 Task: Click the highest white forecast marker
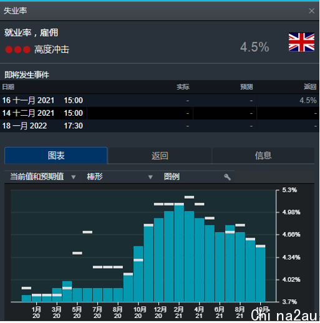pyautogui.click(x=189, y=197)
